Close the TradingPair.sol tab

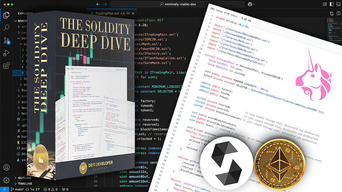(x=133, y=14)
